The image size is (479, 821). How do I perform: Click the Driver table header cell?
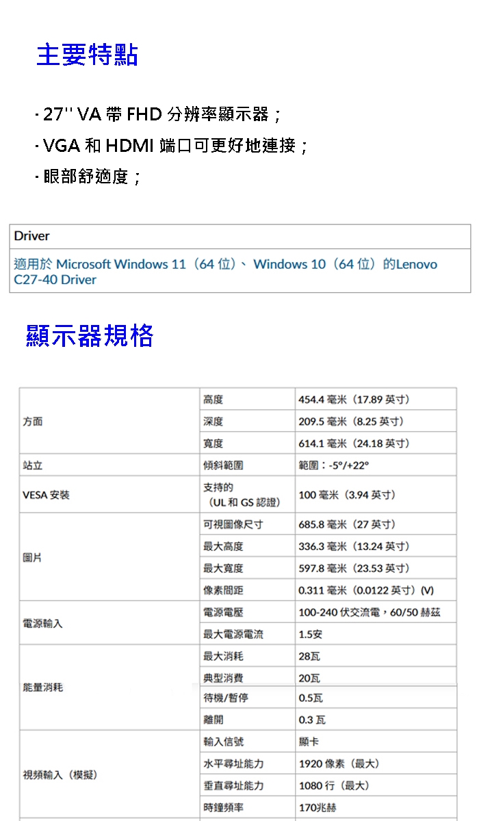[32, 236]
